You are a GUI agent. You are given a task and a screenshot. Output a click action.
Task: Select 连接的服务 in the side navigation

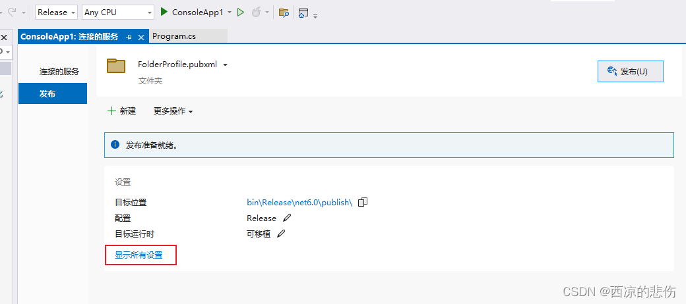(59, 72)
